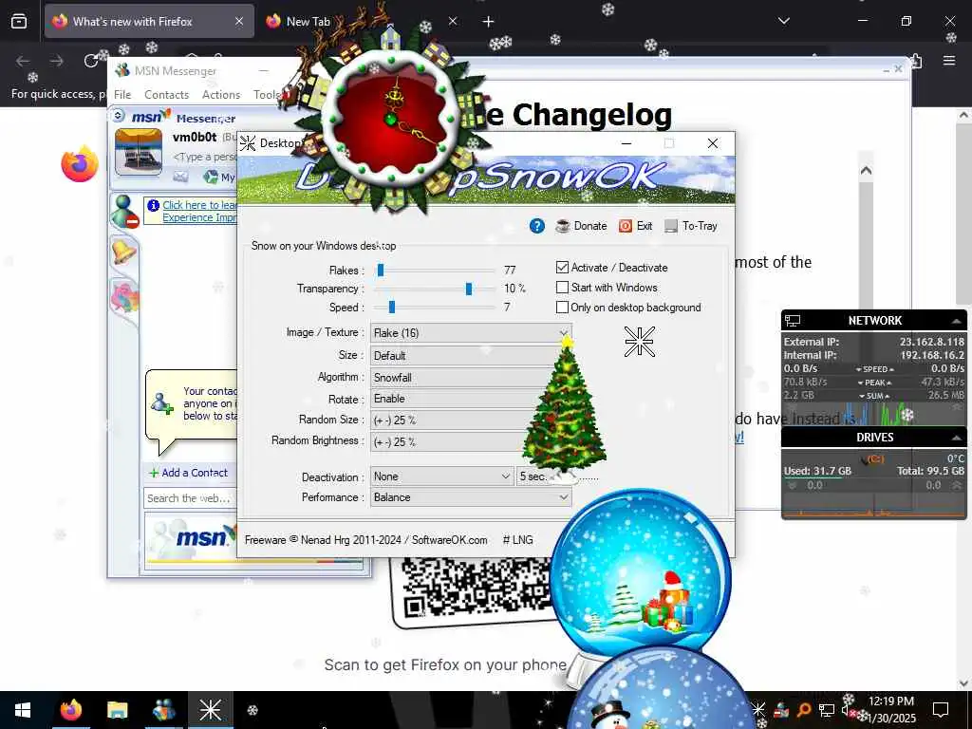
Task: Click DesktopSnowOK taskbar snowflake button
Action: 210,710
